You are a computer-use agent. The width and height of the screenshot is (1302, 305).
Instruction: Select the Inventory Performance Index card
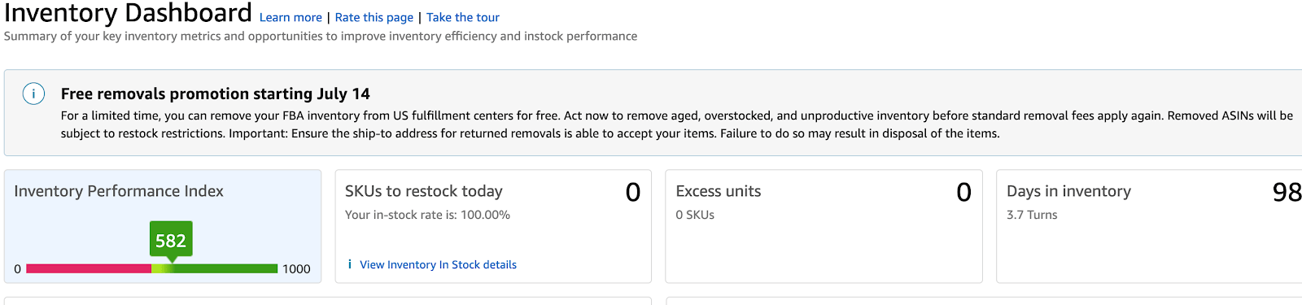(x=163, y=226)
